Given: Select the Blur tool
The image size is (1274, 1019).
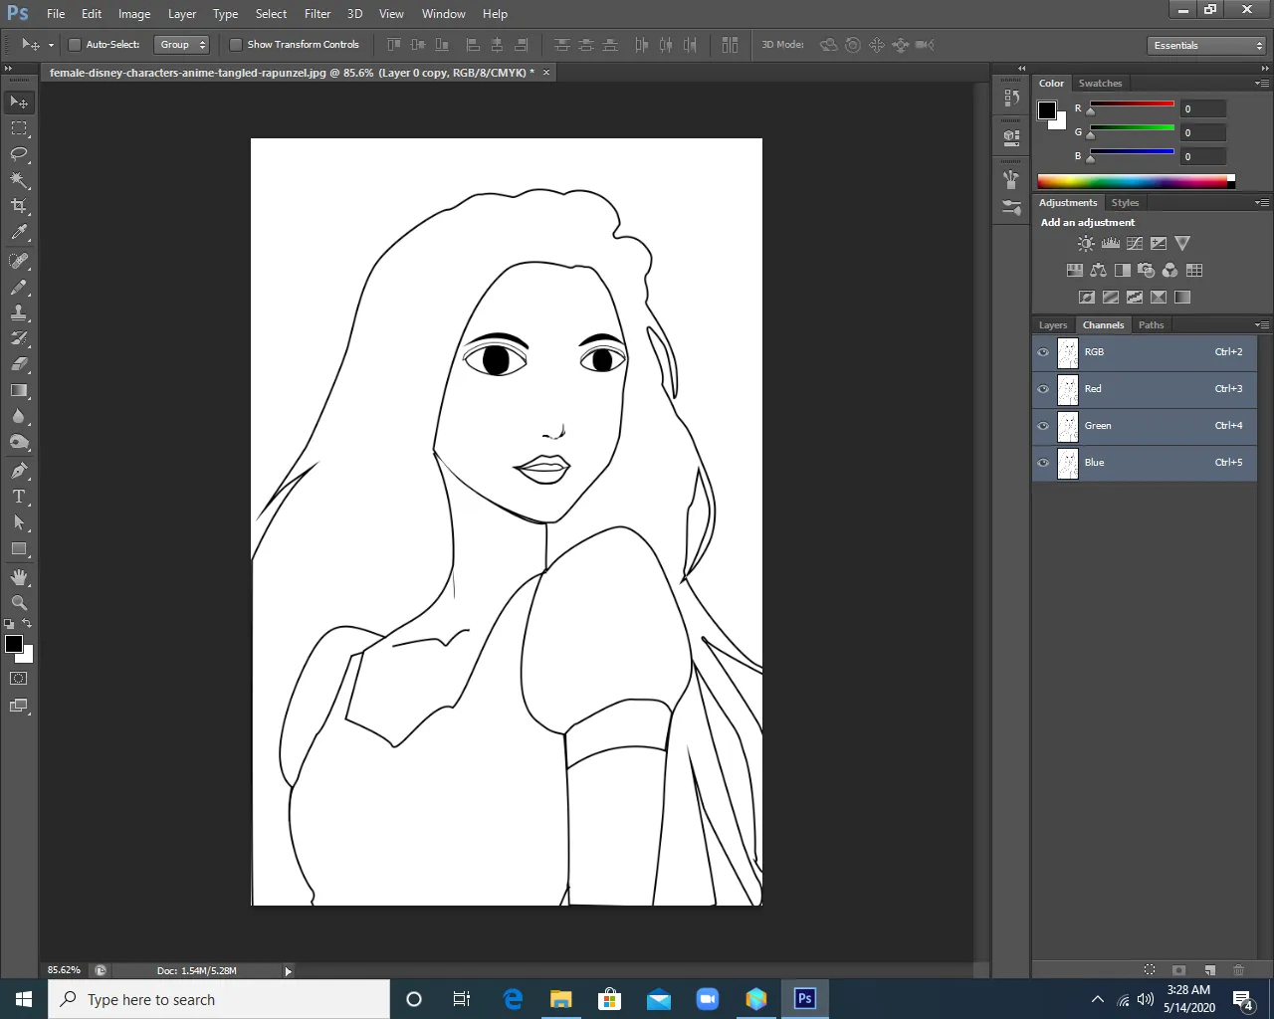Looking at the screenshot, I should pyautogui.click(x=19, y=416).
